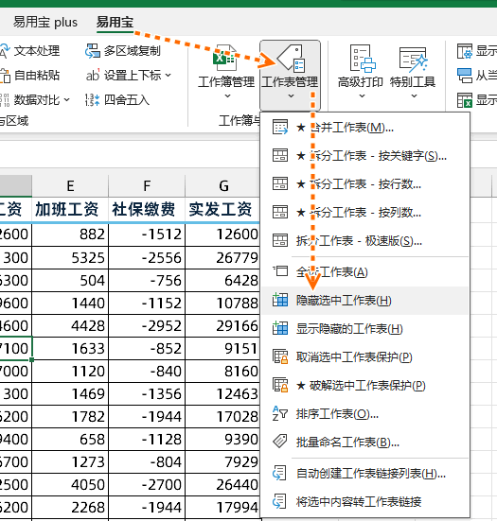The width and height of the screenshot is (497, 521).
Task: Select the 四舍五入 rounding icon
Action: pyautogui.click(x=92, y=99)
